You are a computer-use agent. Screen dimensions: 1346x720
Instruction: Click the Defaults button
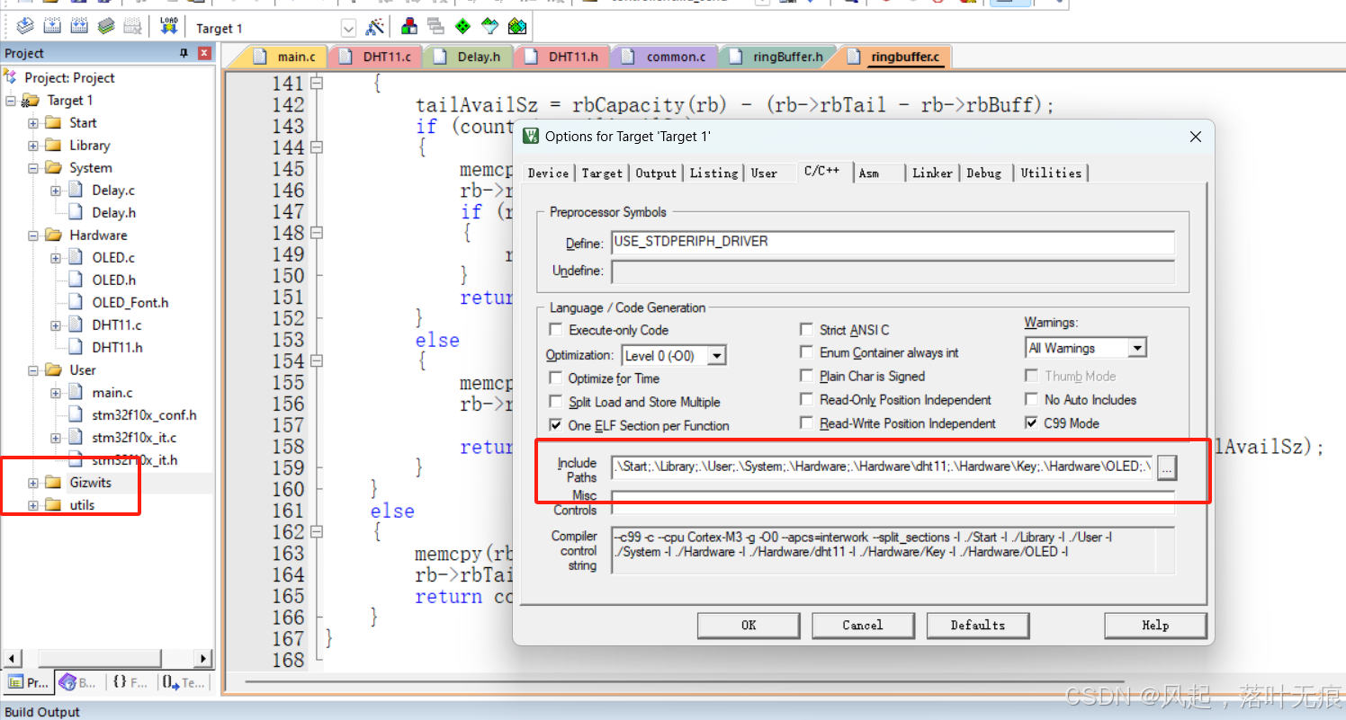click(978, 626)
